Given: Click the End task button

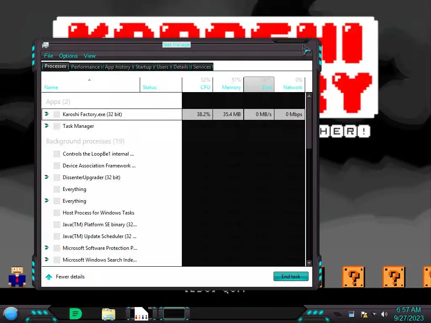Looking at the screenshot, I should coord(291,277).
